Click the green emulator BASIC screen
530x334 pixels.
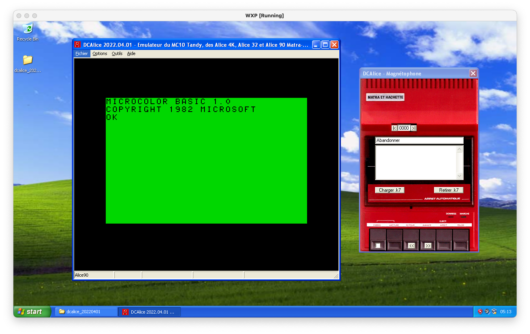(x=206, y=161)
